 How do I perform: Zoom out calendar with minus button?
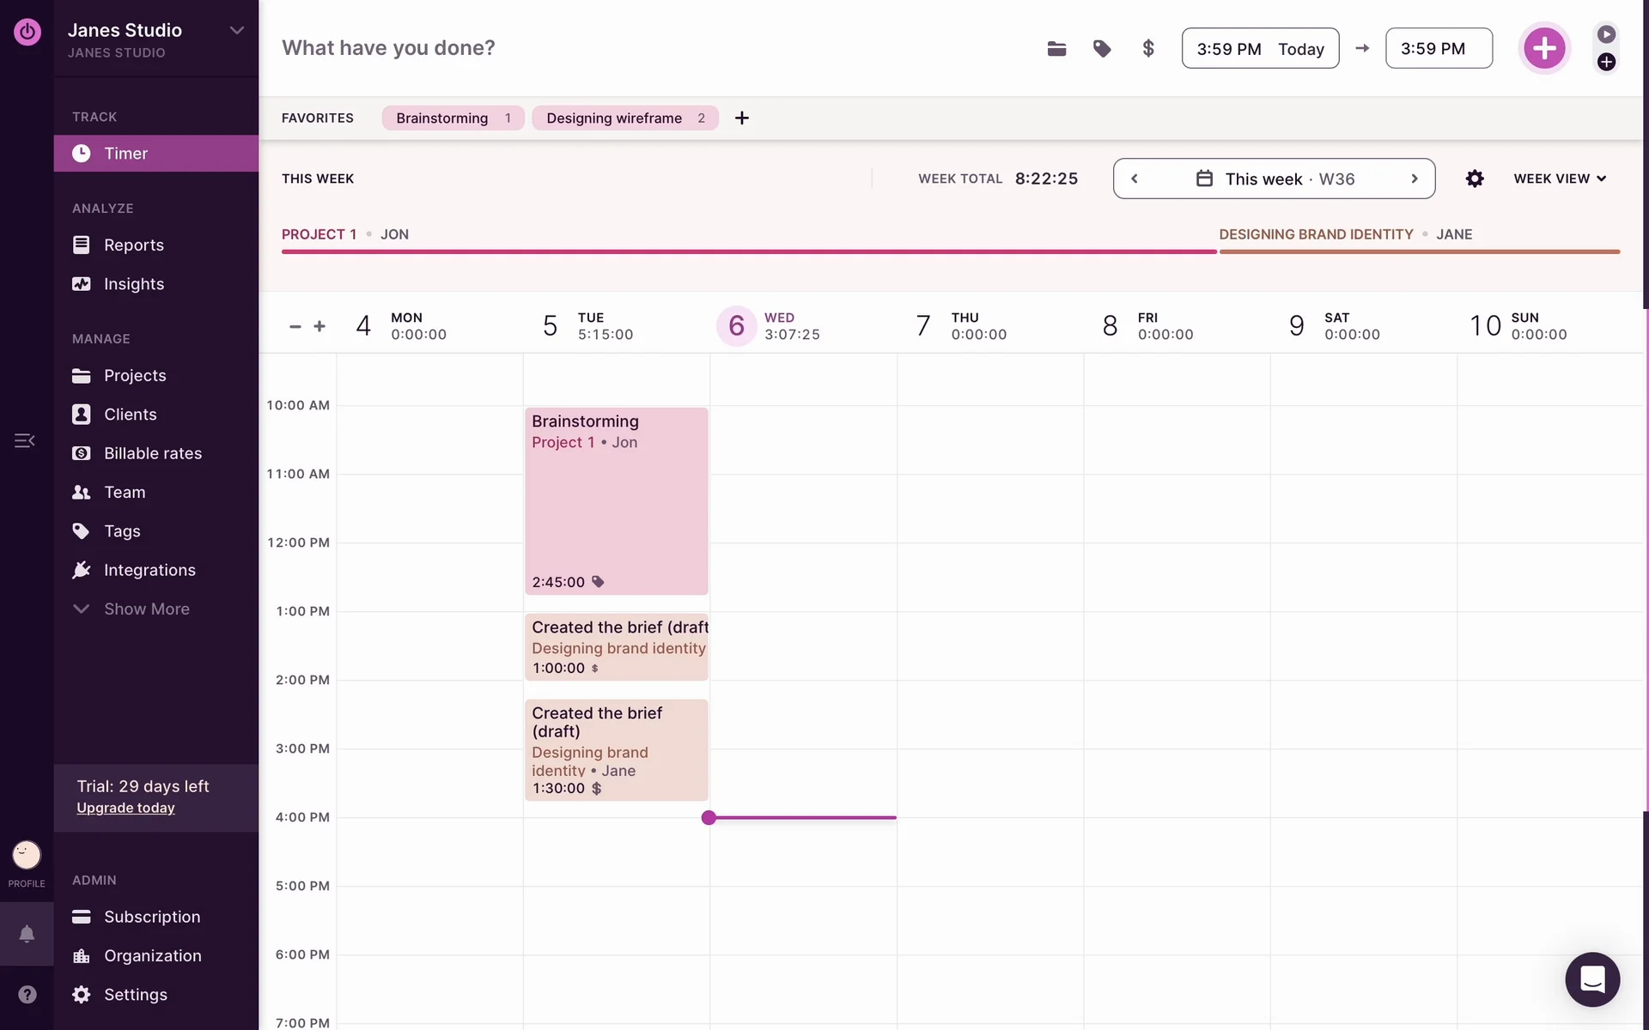(x=295, y=326)
